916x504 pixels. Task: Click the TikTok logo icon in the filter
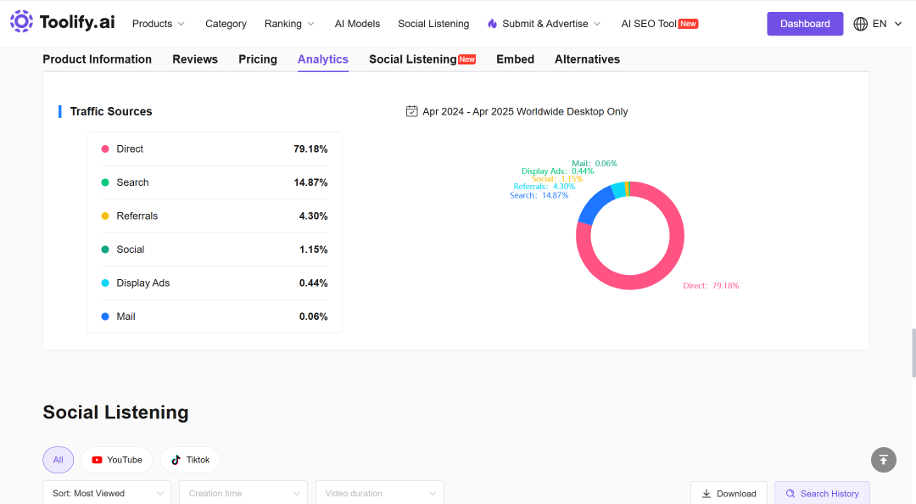pyautogui.click(x=176, y=460)
